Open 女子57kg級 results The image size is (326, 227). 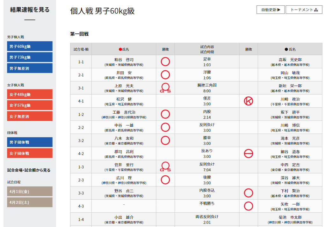tap(30, 105)
